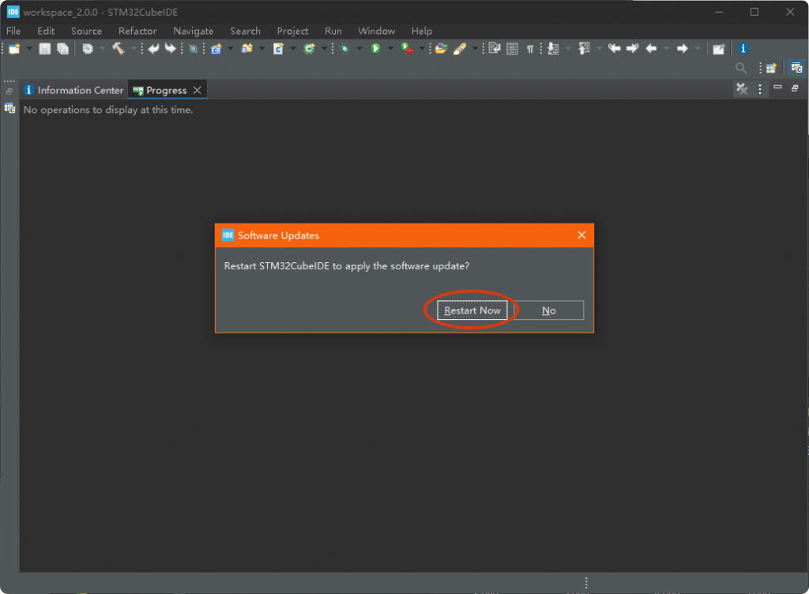Click the hammer Build icon
Screen dimensions: 809x594
[118, 49]
